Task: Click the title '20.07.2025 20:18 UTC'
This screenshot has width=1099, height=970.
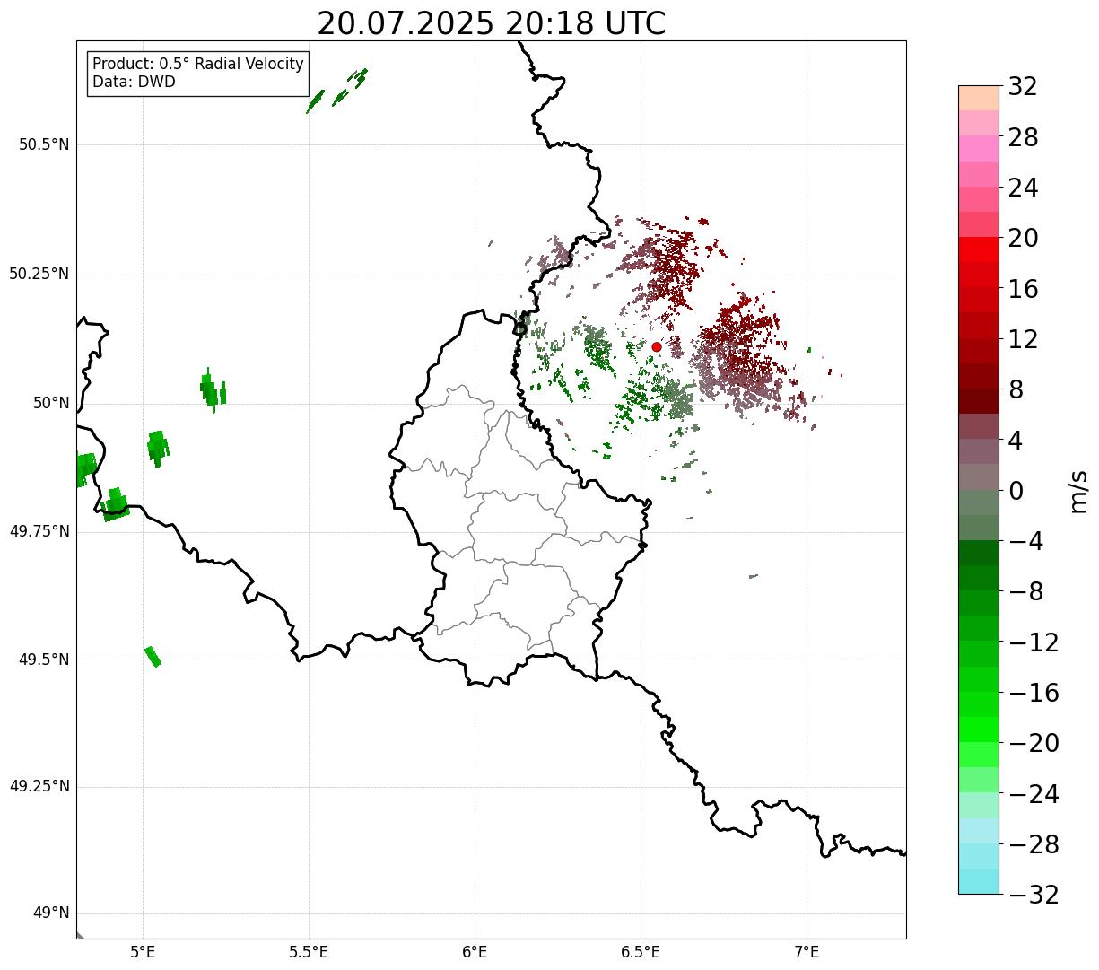Action: coord(492,23)
